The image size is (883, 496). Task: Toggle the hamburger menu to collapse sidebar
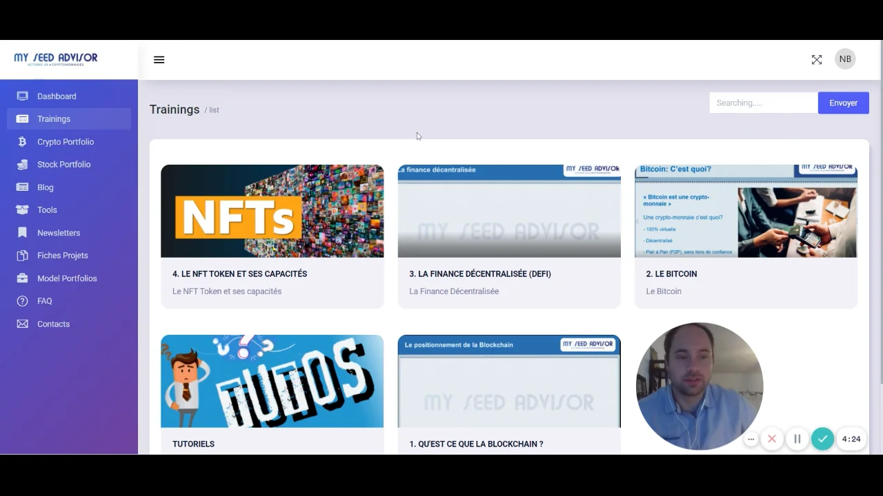159,60
